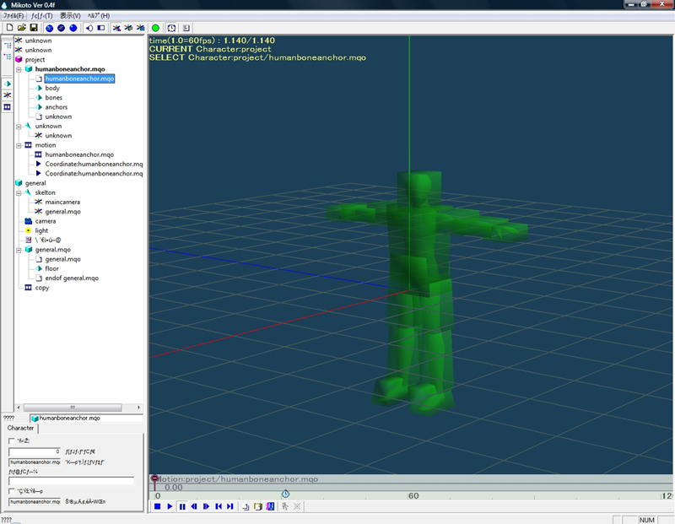Collapse the skelton tree node

click(19, 193)
